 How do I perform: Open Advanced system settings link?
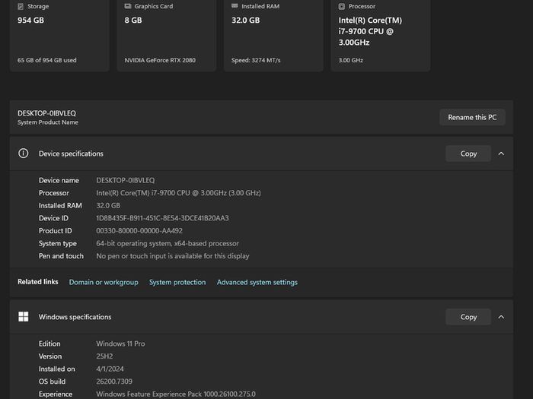[257, 282]
